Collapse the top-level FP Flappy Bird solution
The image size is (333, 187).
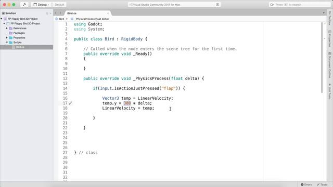coord(2,19)
